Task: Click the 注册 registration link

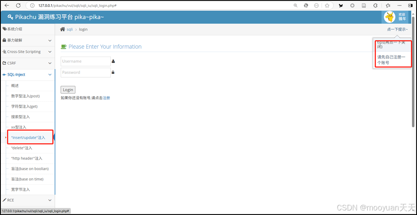Action: pyautogui.click(x=106, y=98)
